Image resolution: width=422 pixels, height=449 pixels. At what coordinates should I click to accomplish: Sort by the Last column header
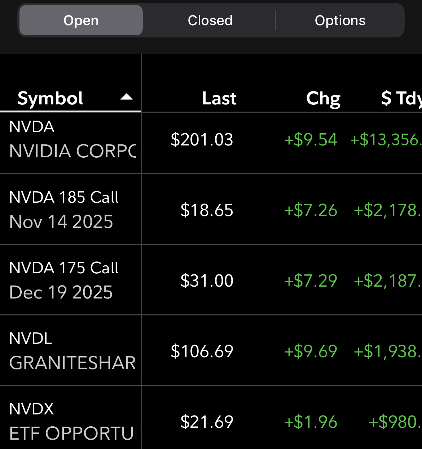pyautogui.click(x=219, y=98)
